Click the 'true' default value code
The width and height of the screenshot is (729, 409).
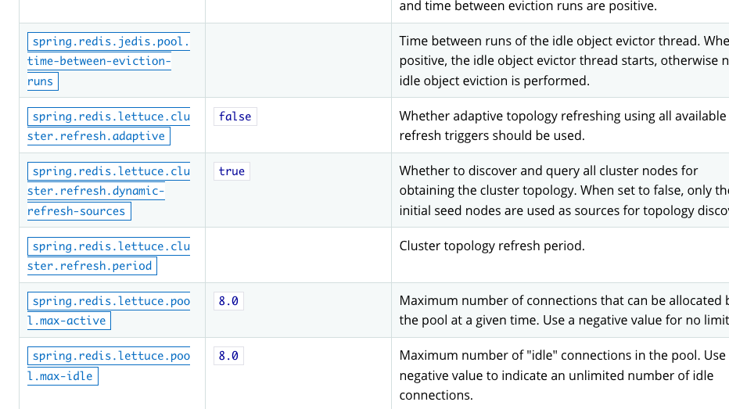tap(232, 171)
